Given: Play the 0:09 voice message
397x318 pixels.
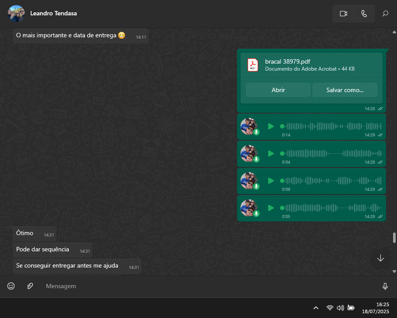Looking at the screenshot, I should (x=271, y=181).
